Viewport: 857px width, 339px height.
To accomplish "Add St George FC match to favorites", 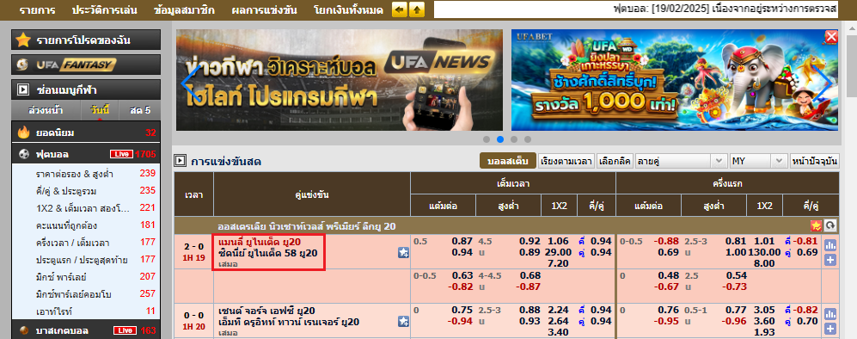I will (x=403, y=321).
